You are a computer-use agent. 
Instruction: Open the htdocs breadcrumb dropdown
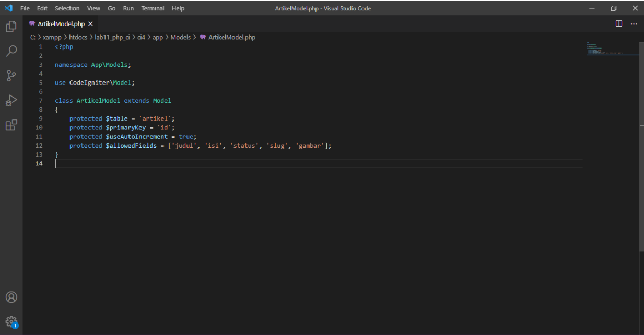pos(78,37)
